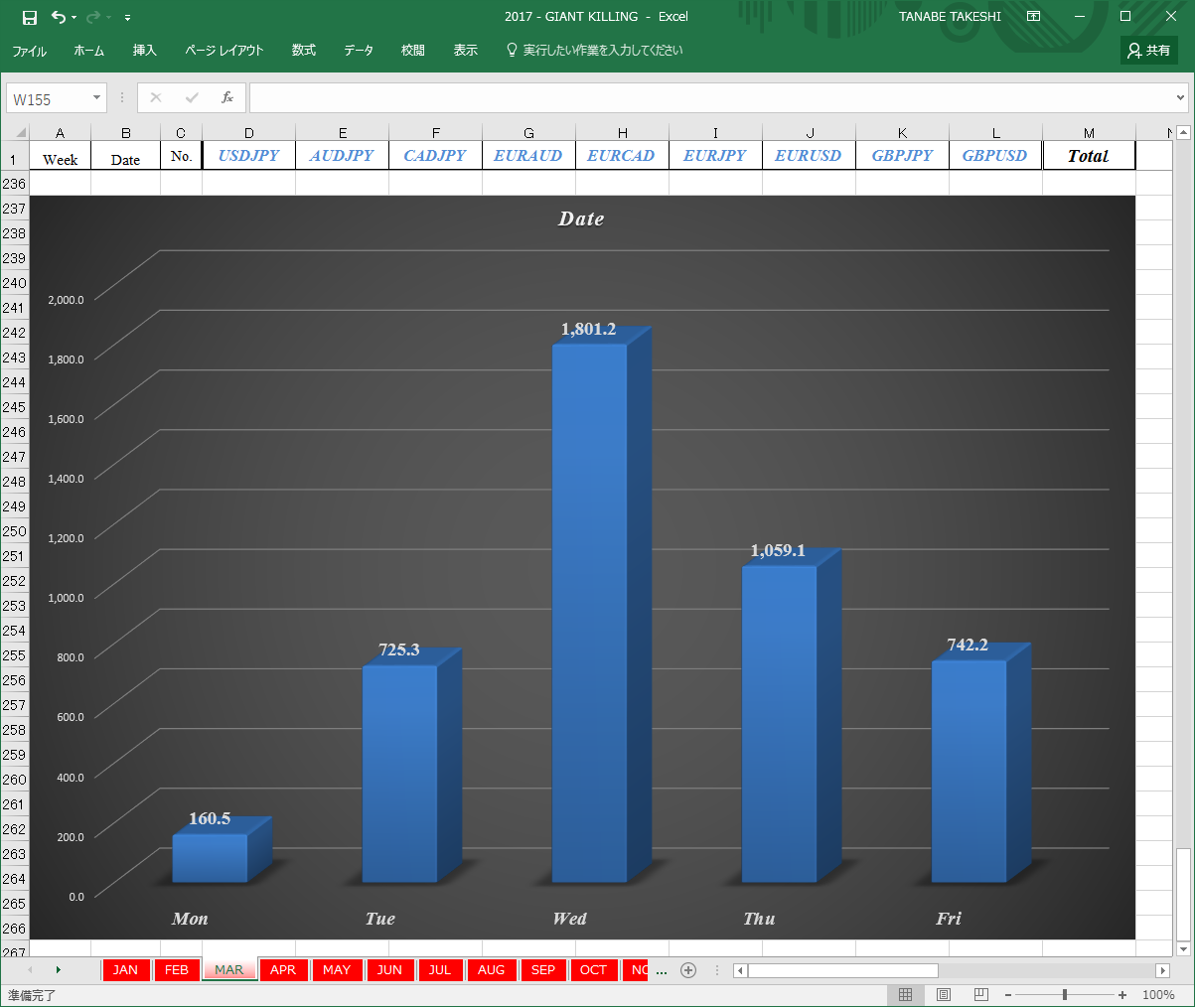
Task: Click the Select All corner triangle
Action: (20, 132)
